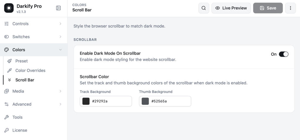Click the License key icon
300x140 pixels.
point(6,130)
